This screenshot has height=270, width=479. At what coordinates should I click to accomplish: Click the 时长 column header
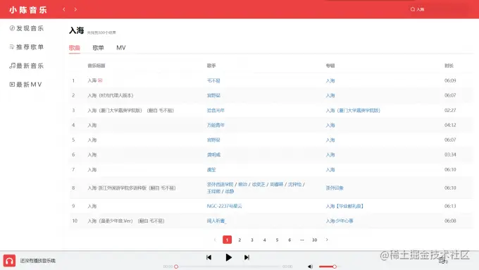pyautogui.click(x=449, y=66)
